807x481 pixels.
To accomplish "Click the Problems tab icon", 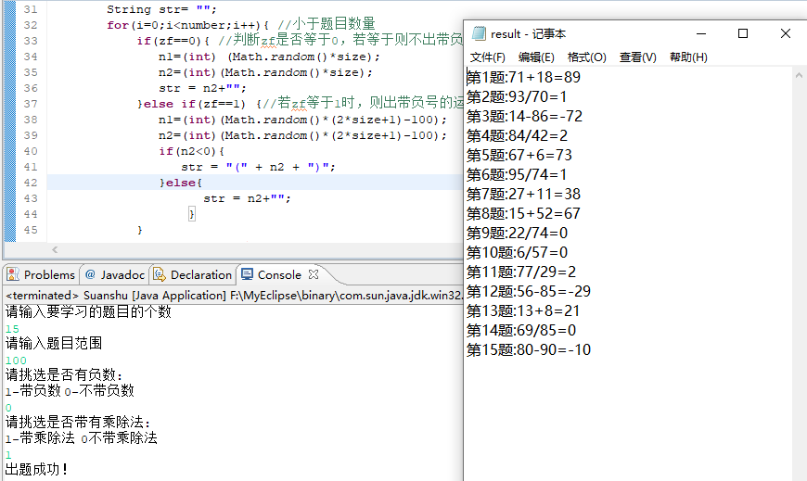I will tap(13, 274).
